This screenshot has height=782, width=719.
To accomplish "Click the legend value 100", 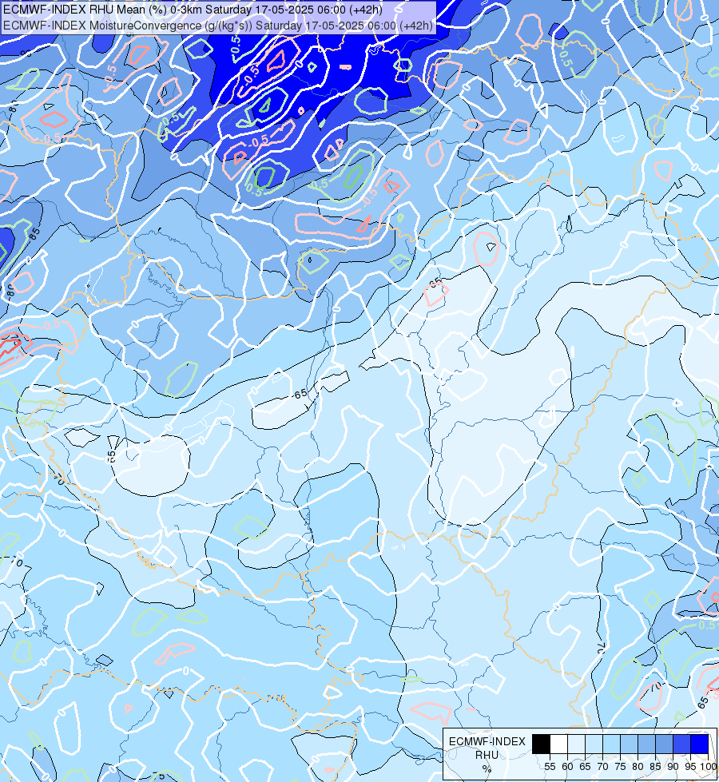I will coord(708,767).
